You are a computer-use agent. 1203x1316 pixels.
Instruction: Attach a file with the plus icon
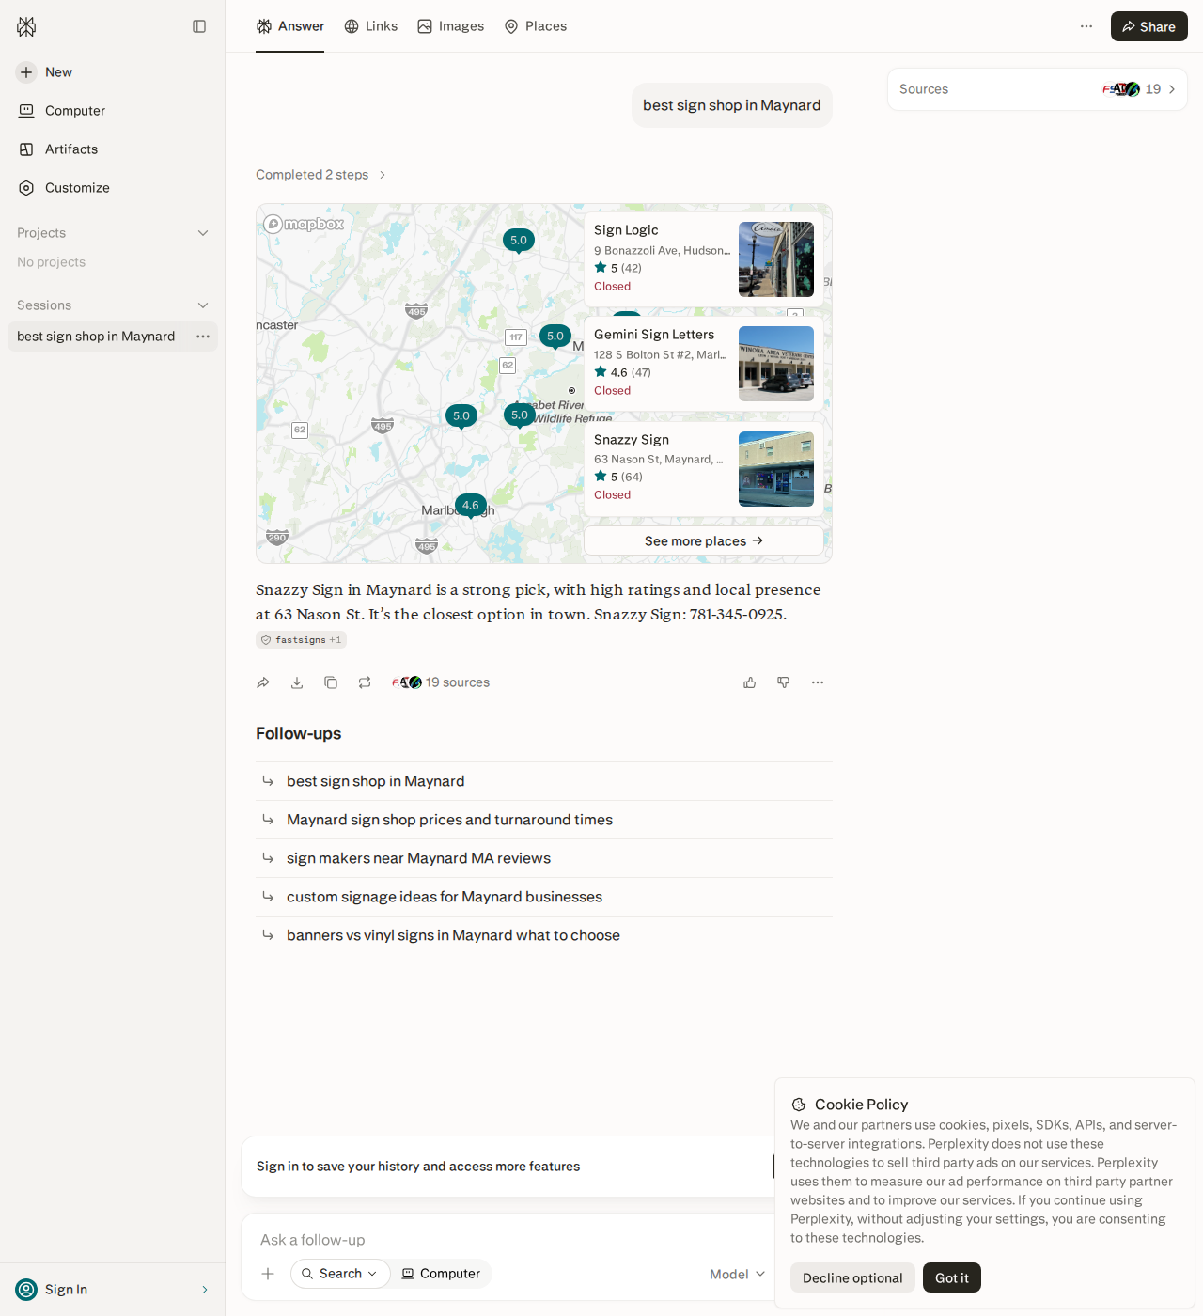pos(268,1274)
